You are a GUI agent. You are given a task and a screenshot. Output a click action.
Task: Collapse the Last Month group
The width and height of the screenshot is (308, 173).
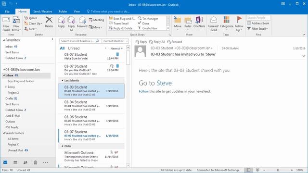click(x=62, y=80)
